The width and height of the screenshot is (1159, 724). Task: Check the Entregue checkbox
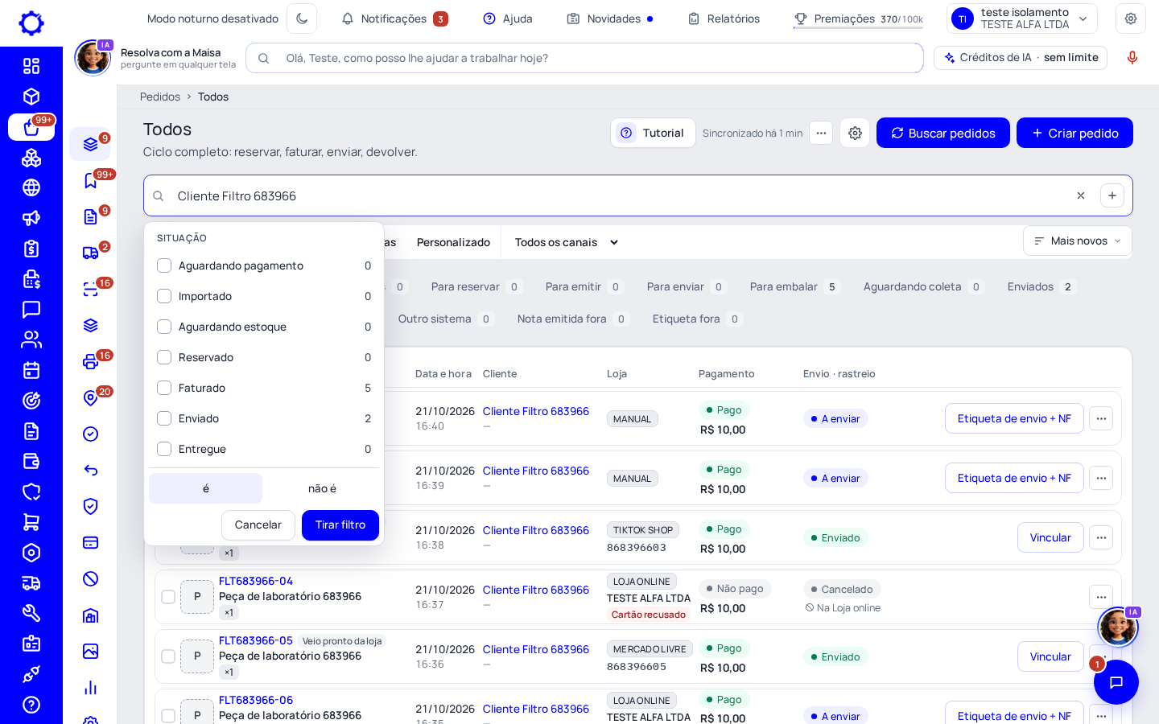[x=164, y=449]
